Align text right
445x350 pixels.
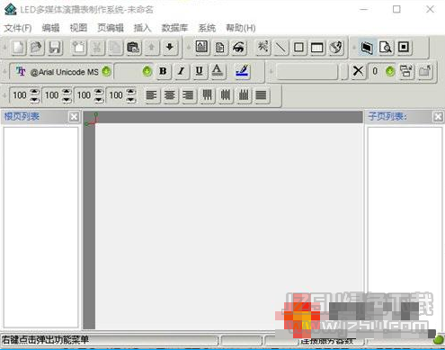[188, 95]
